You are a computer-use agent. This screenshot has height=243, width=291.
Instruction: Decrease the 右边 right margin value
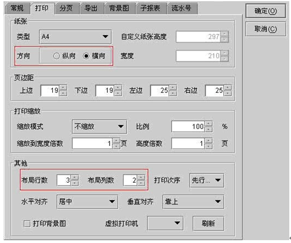click(x=228, y=93)
